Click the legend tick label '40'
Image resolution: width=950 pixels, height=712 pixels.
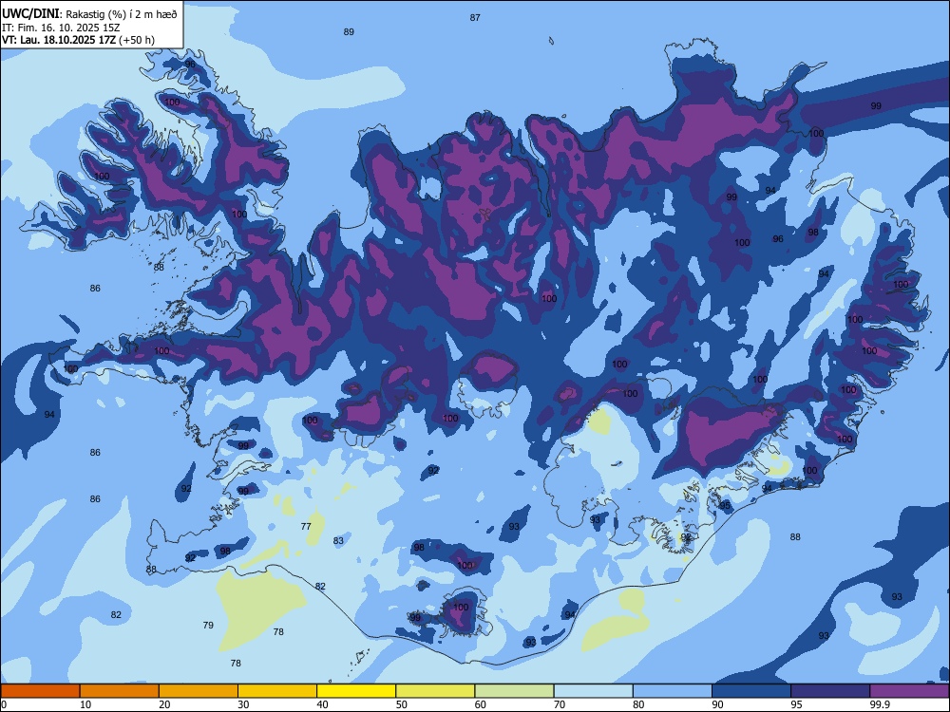322,704
